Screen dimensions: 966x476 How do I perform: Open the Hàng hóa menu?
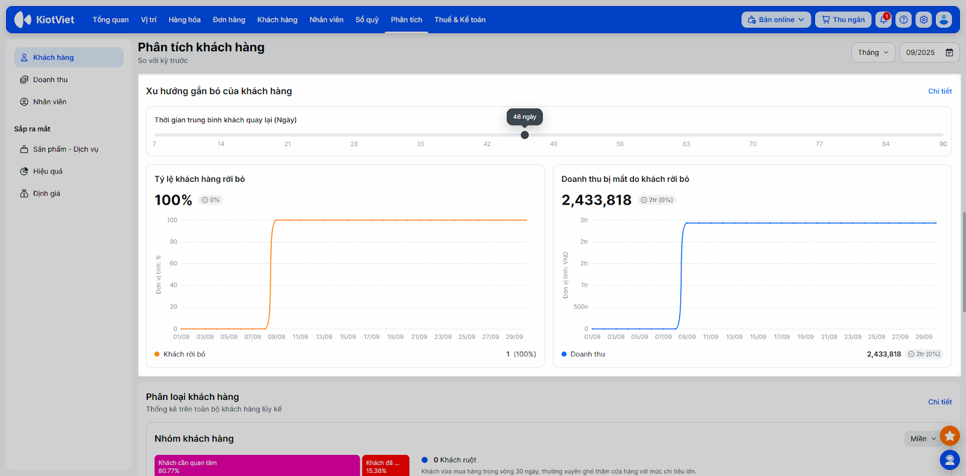(x=184, y=20)
